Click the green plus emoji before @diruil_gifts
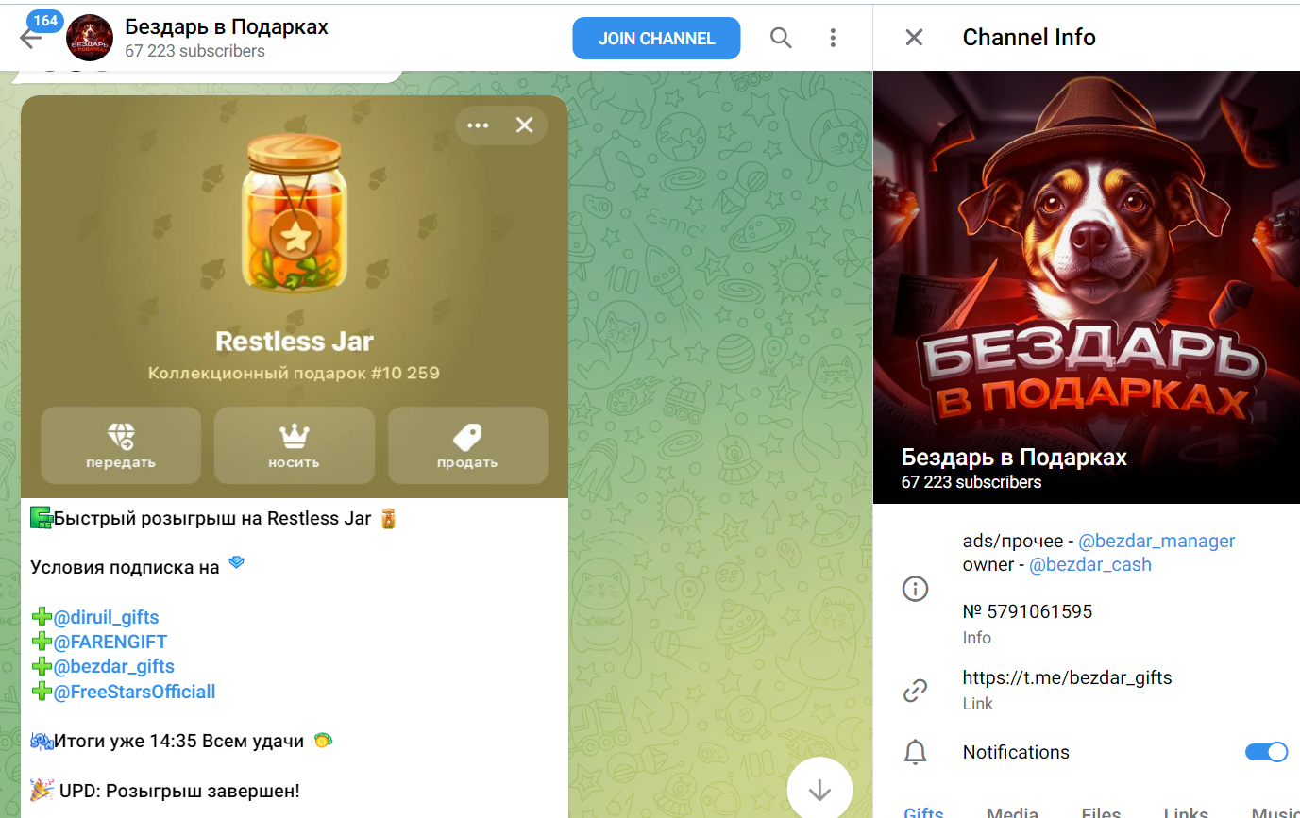The image size is (1300, 818). 42,617
